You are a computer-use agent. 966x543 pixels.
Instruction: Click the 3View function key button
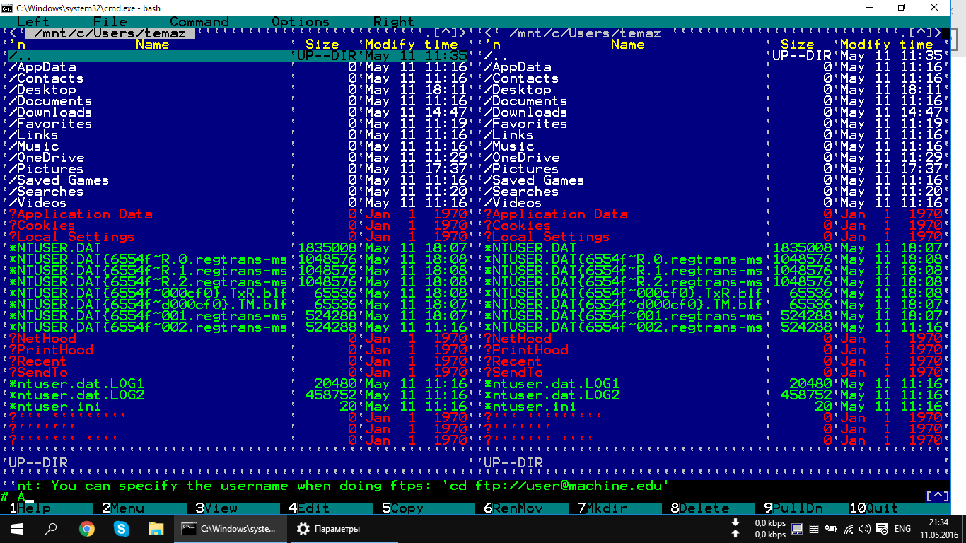[238, 508]
